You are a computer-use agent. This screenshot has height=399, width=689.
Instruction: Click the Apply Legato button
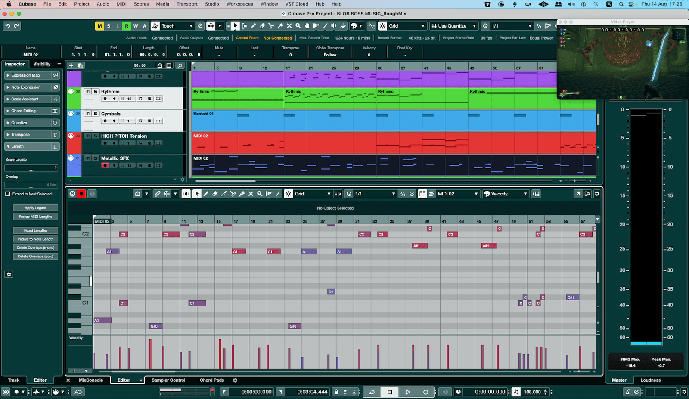[x=35, y=208]
